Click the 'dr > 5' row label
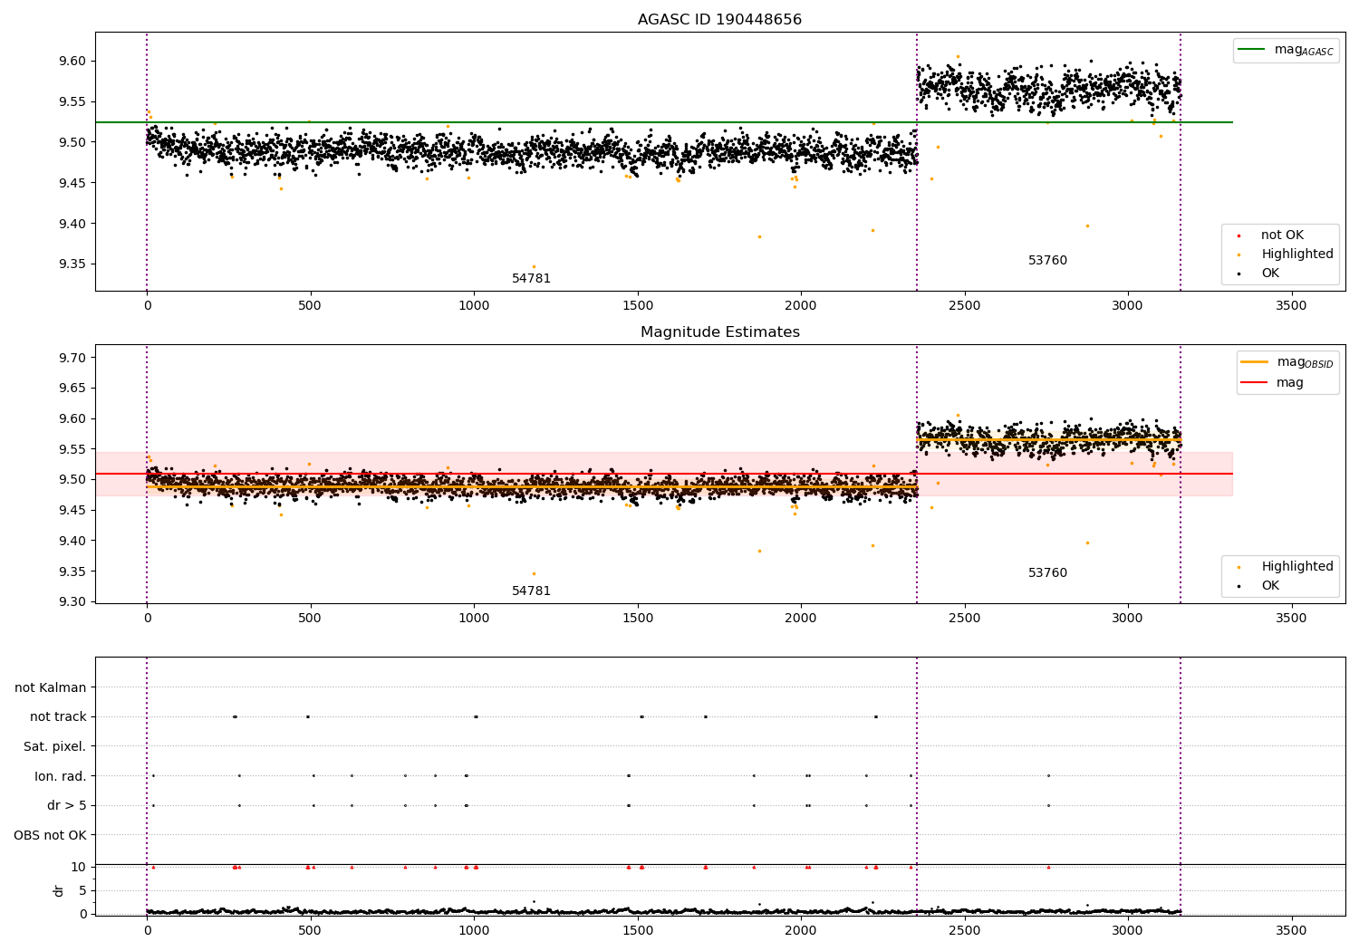1359x951 pixels. 67,806
